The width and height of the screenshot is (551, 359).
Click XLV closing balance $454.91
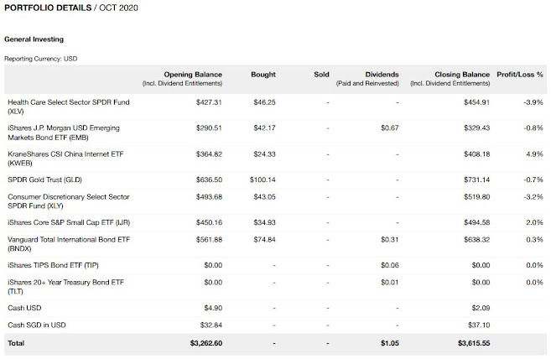coord(477,102)
